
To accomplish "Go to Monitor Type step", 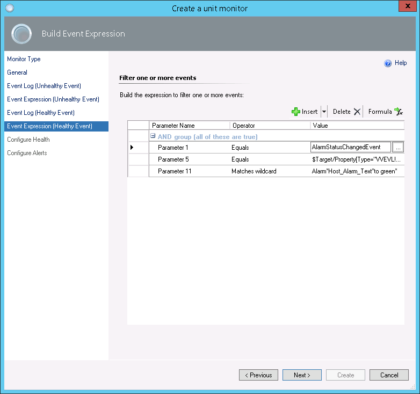I will 24,59.
